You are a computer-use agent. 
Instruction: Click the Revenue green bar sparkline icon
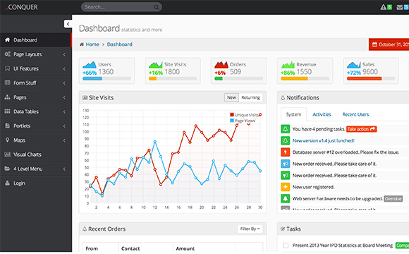pos(288,65)
